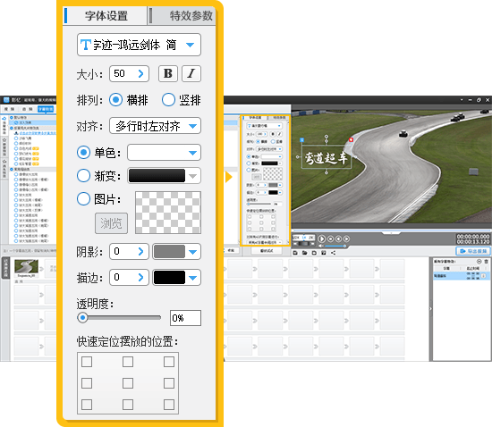Click the folder icon below preview
The height and width of the screenshot is (427, 492).
pyautogui.click(x=305, y=253)
